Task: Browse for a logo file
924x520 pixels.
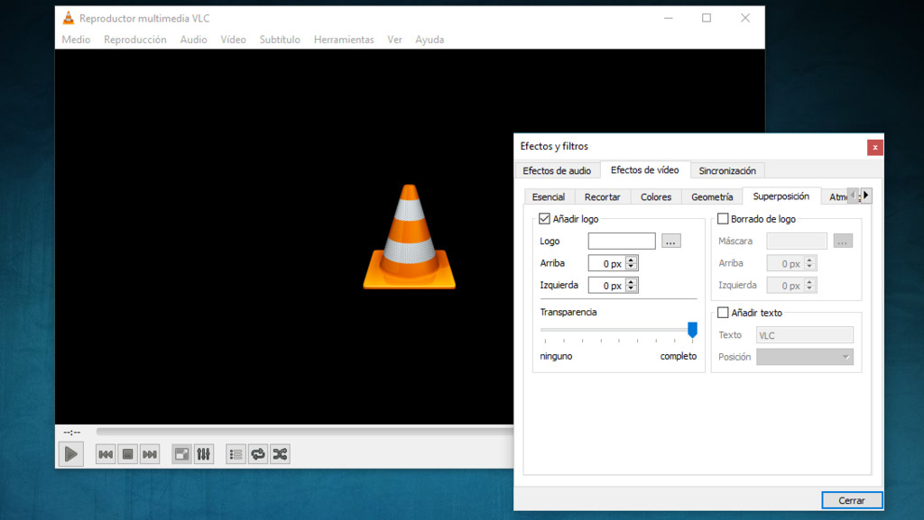Action: pos(670,241)
